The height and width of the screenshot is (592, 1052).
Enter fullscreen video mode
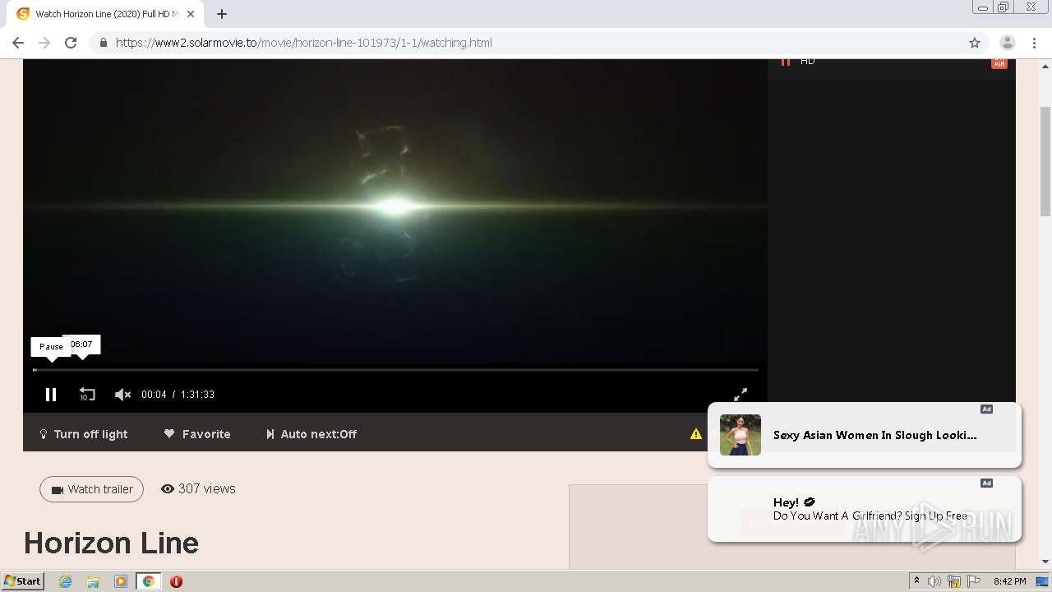(741, 395)
